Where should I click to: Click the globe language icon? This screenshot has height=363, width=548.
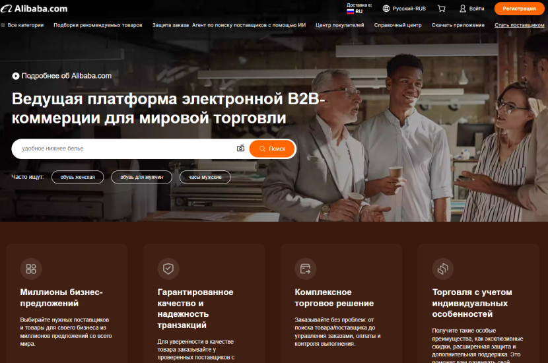click(386, 9)
